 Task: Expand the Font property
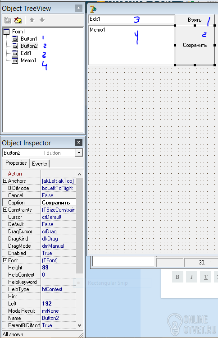tap(5, 260)
